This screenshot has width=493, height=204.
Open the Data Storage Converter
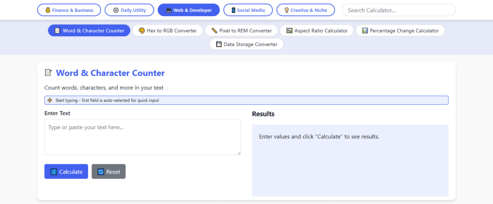click(246, 44)
